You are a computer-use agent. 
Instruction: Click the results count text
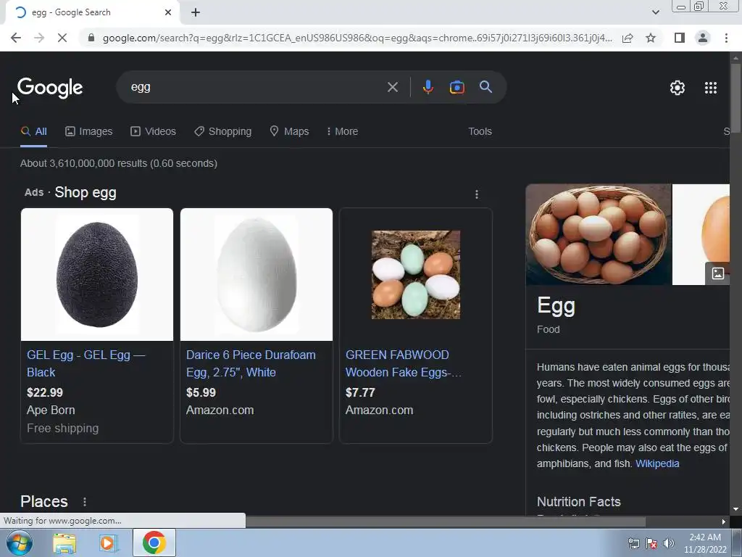click(119, 163)
